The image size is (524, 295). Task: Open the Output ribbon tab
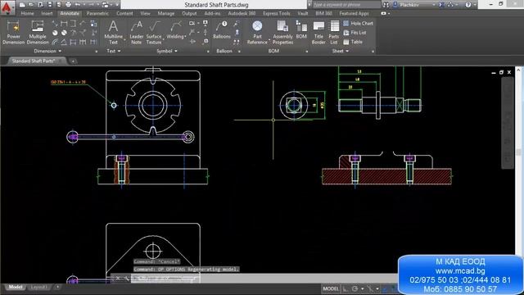(x=189, y=13)
